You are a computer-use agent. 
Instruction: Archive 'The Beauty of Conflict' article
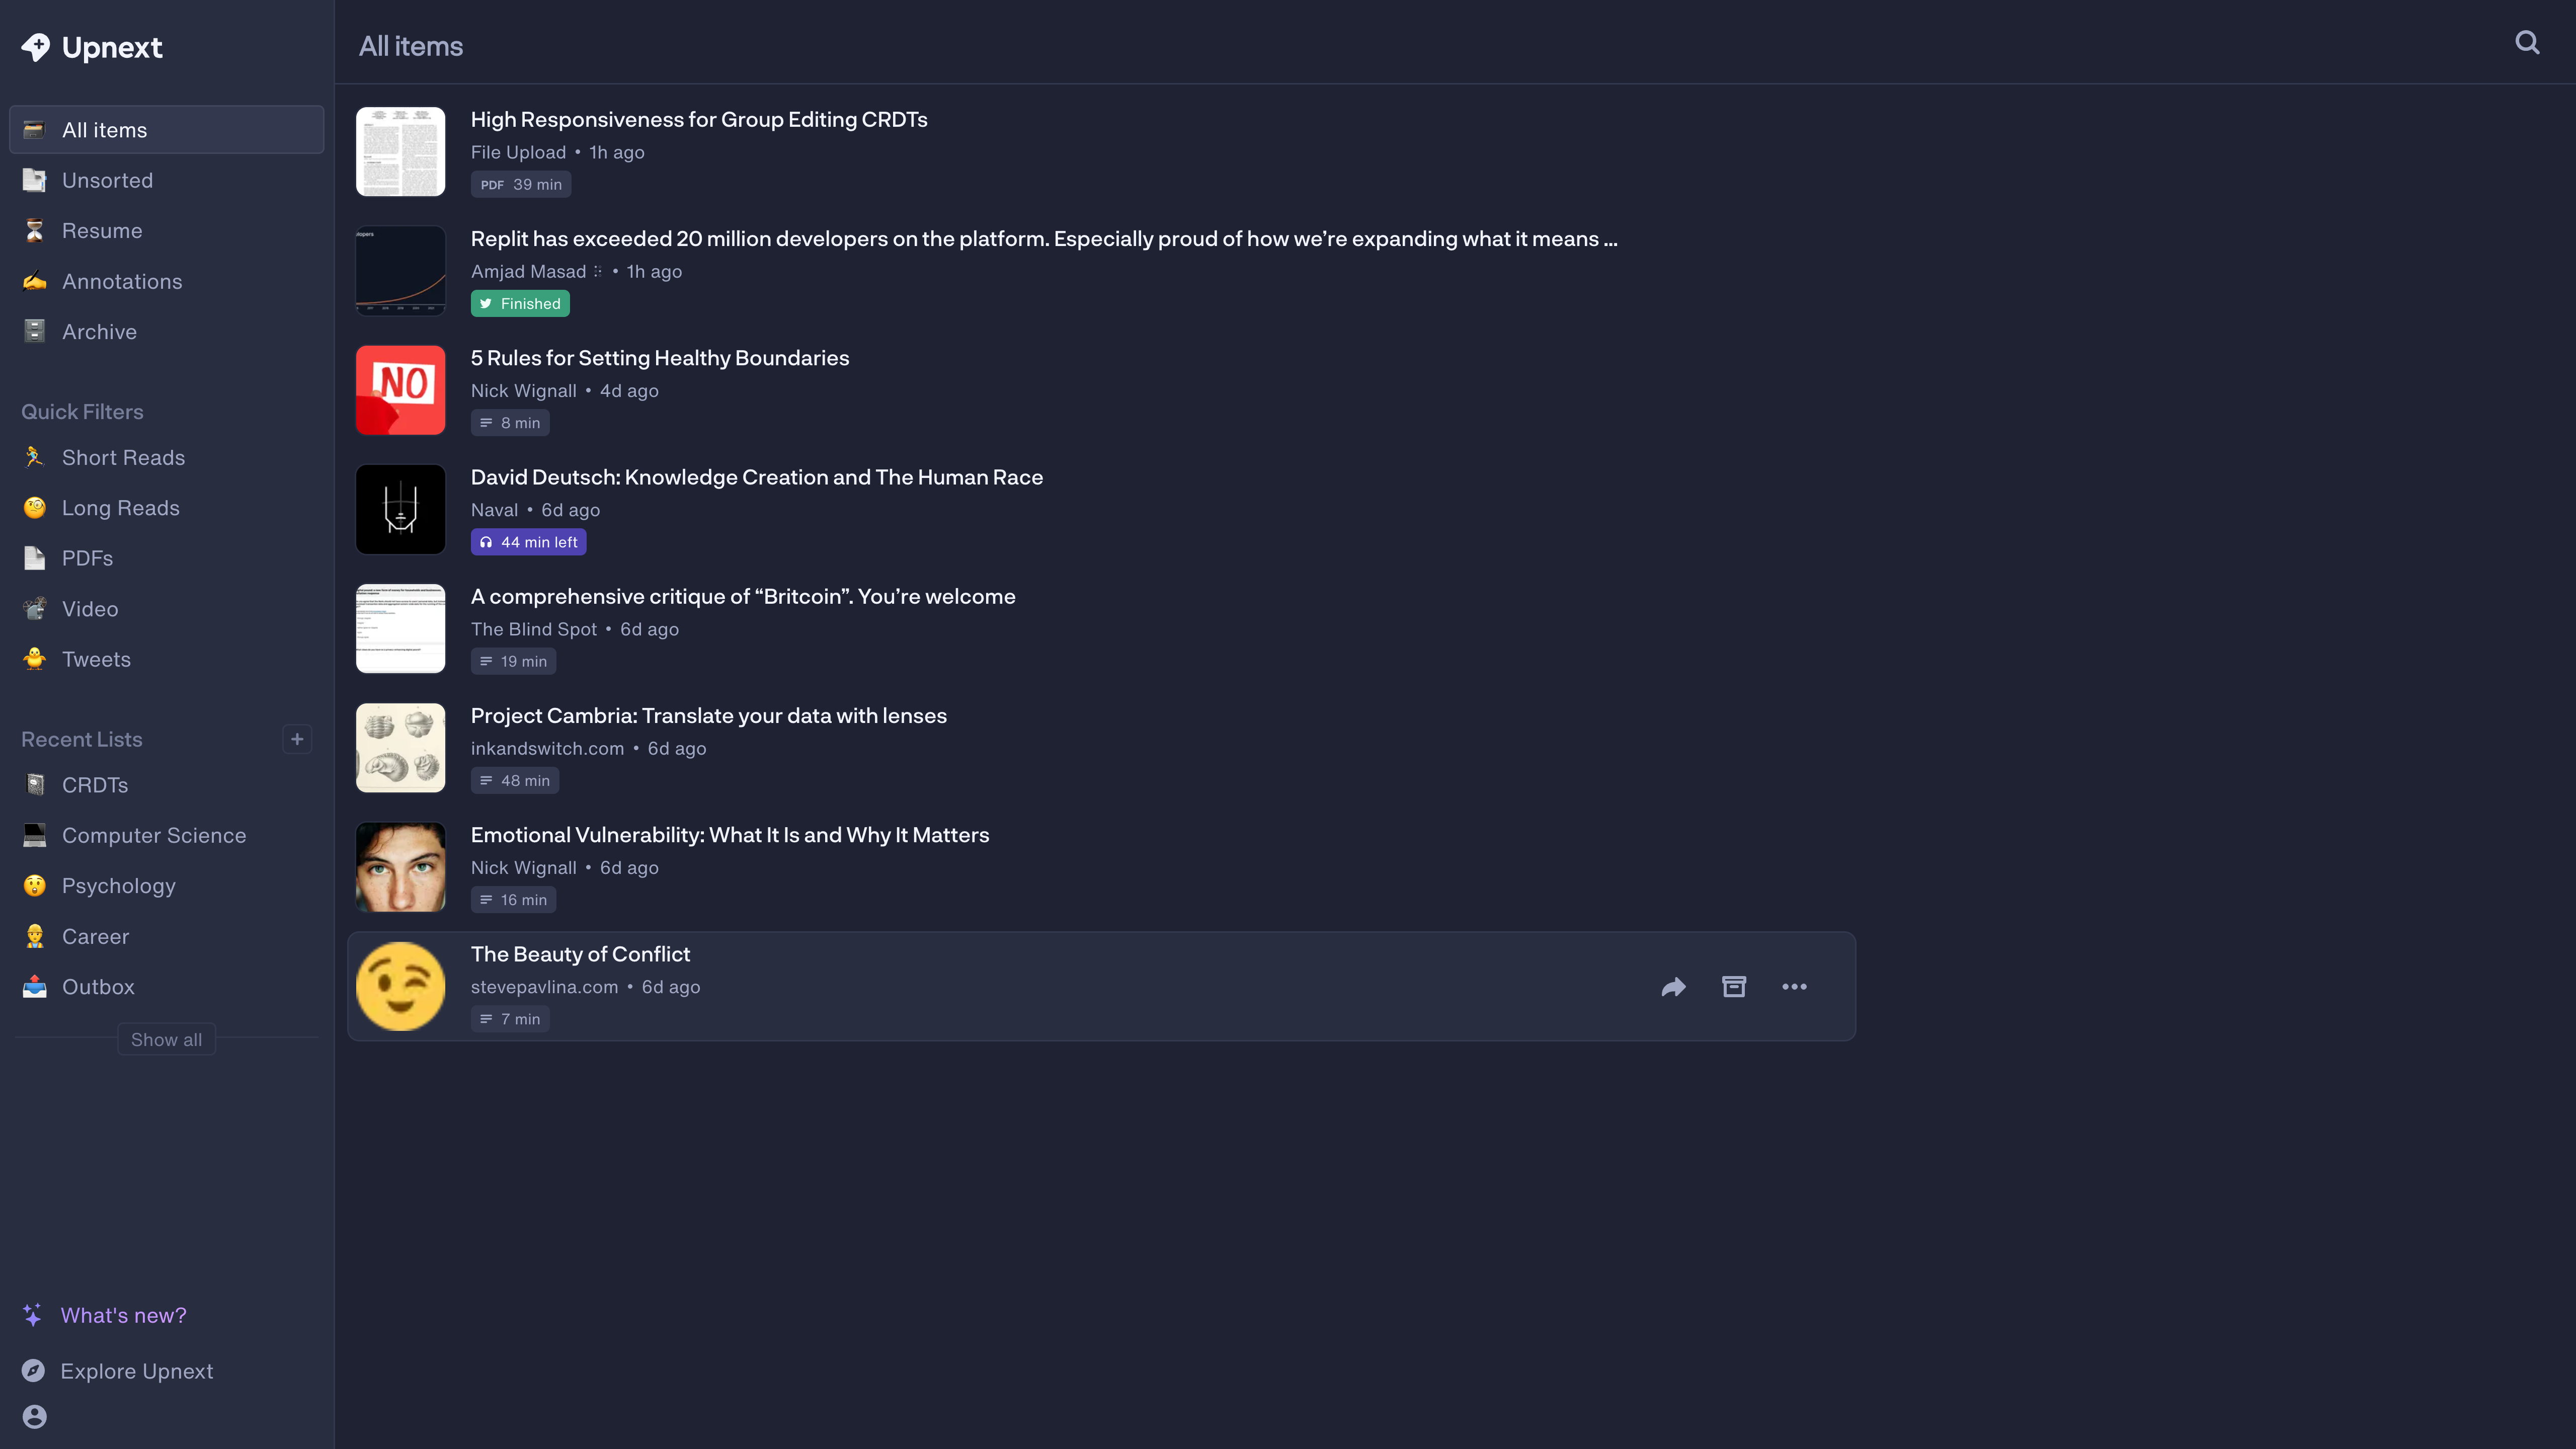1734,986
